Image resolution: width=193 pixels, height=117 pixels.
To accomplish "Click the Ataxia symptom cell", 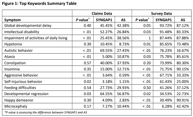I will [x=10, y=57].
